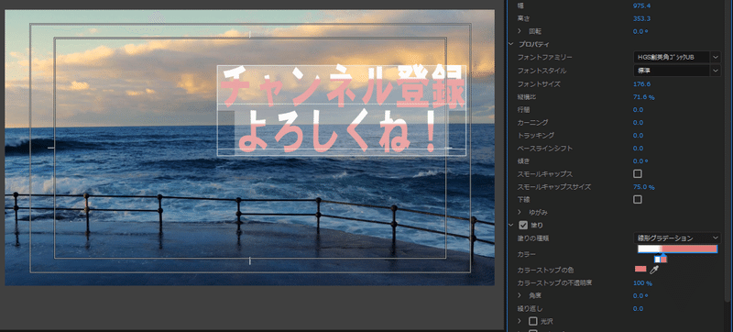Enable the 下線 underline checkbox
Image resolution: width=733 pixels, height=332 pixels.
(x=637, y=200)
